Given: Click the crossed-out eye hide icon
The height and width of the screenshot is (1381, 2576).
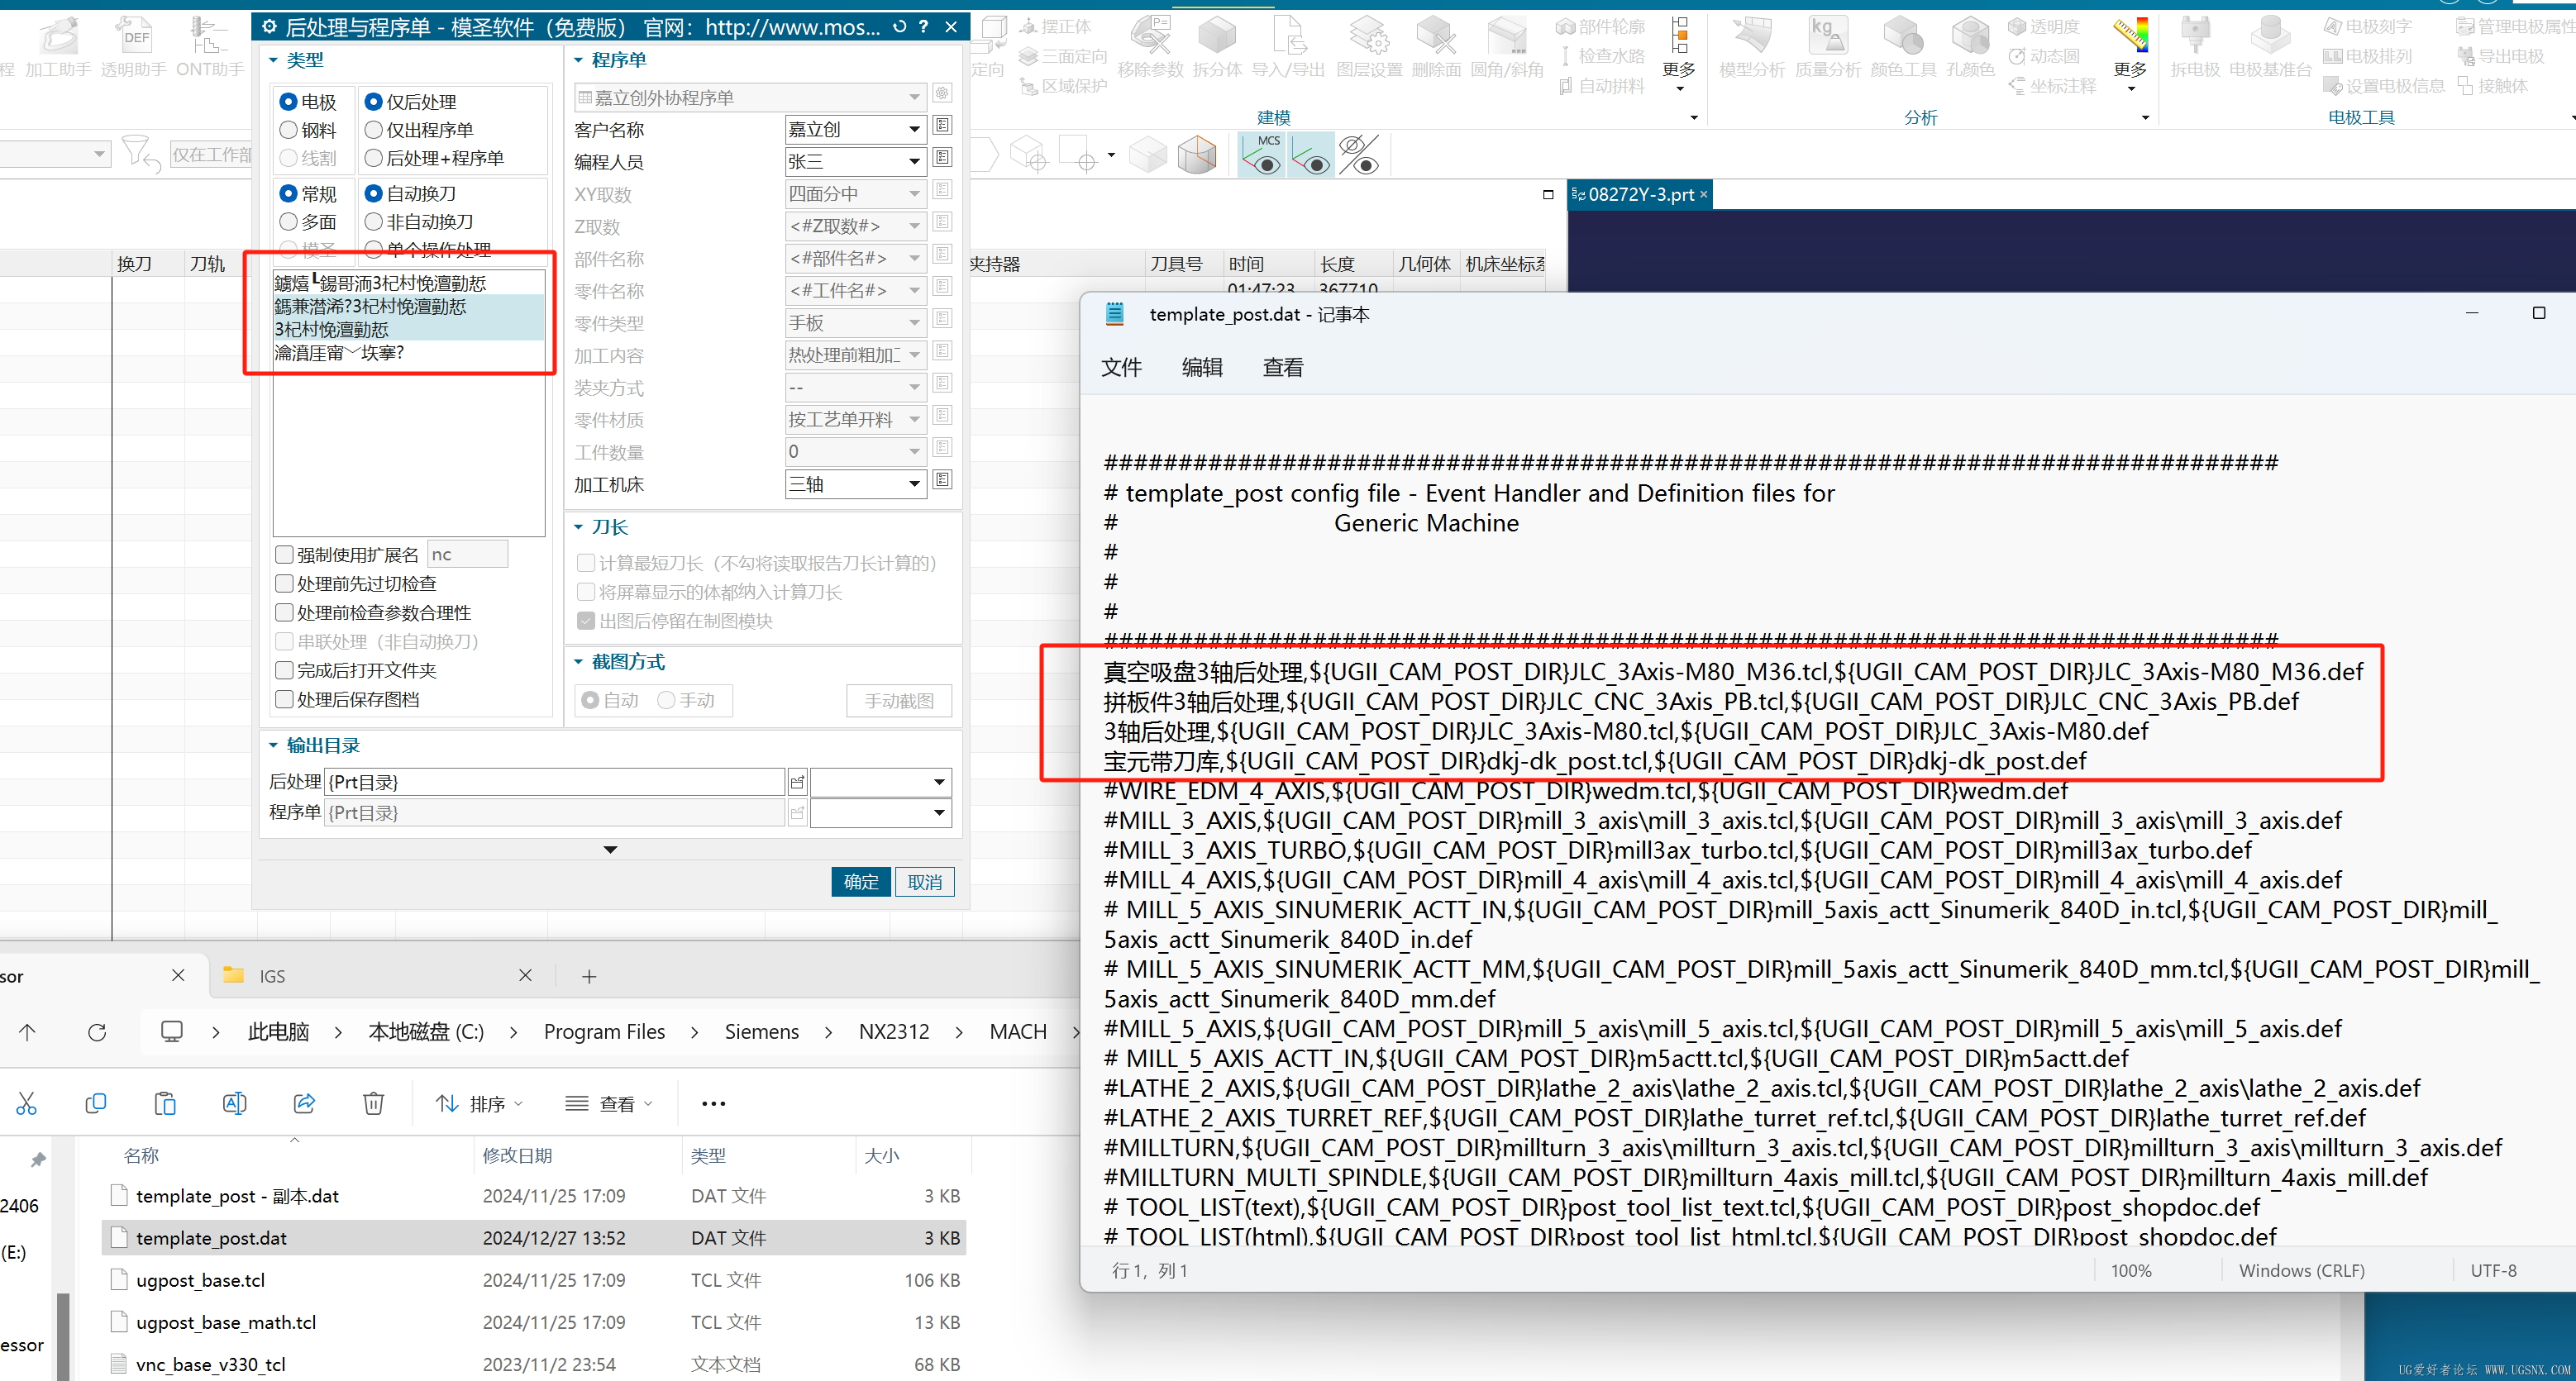Looking at the screenshot, I should [1358, 155].
